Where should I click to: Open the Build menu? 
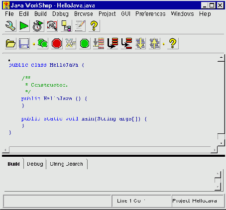(40, 14)
